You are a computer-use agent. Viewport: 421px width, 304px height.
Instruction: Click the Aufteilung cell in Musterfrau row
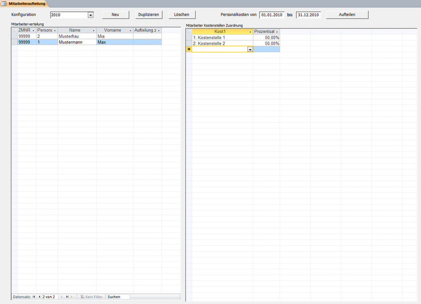pos(147,36)
